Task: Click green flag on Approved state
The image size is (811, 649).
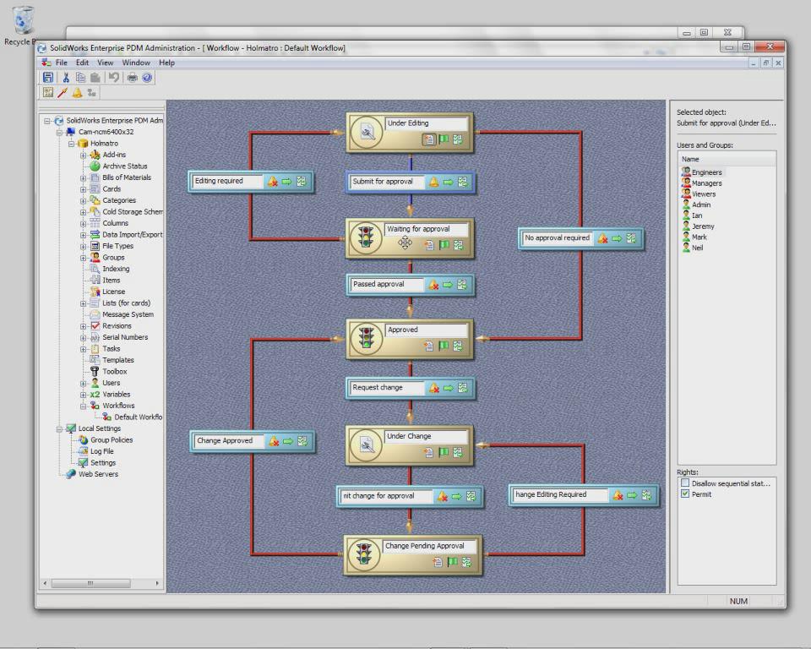Action: pos(444,346)
